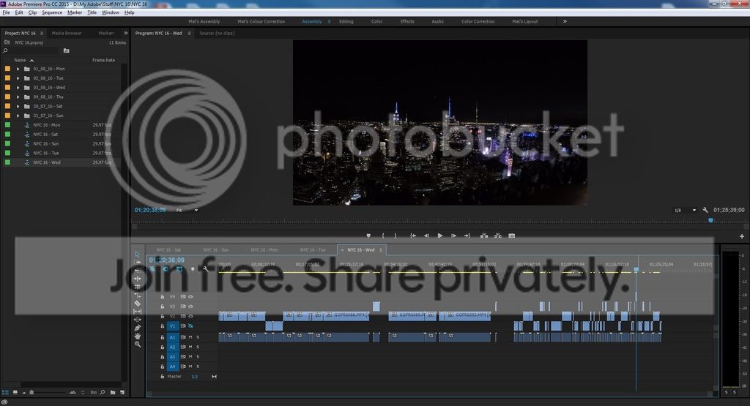Click the Program monitor playhead marker
This screenshot has width=750, height=406.
[710, 219]
